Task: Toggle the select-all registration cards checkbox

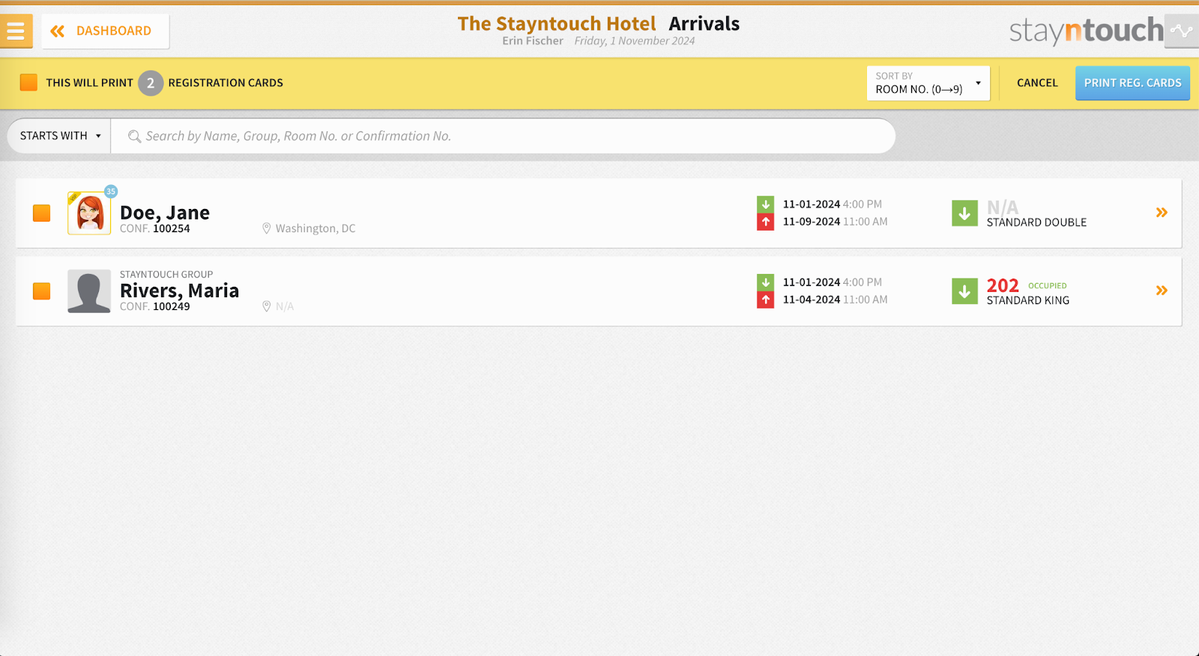Action: 28,82
